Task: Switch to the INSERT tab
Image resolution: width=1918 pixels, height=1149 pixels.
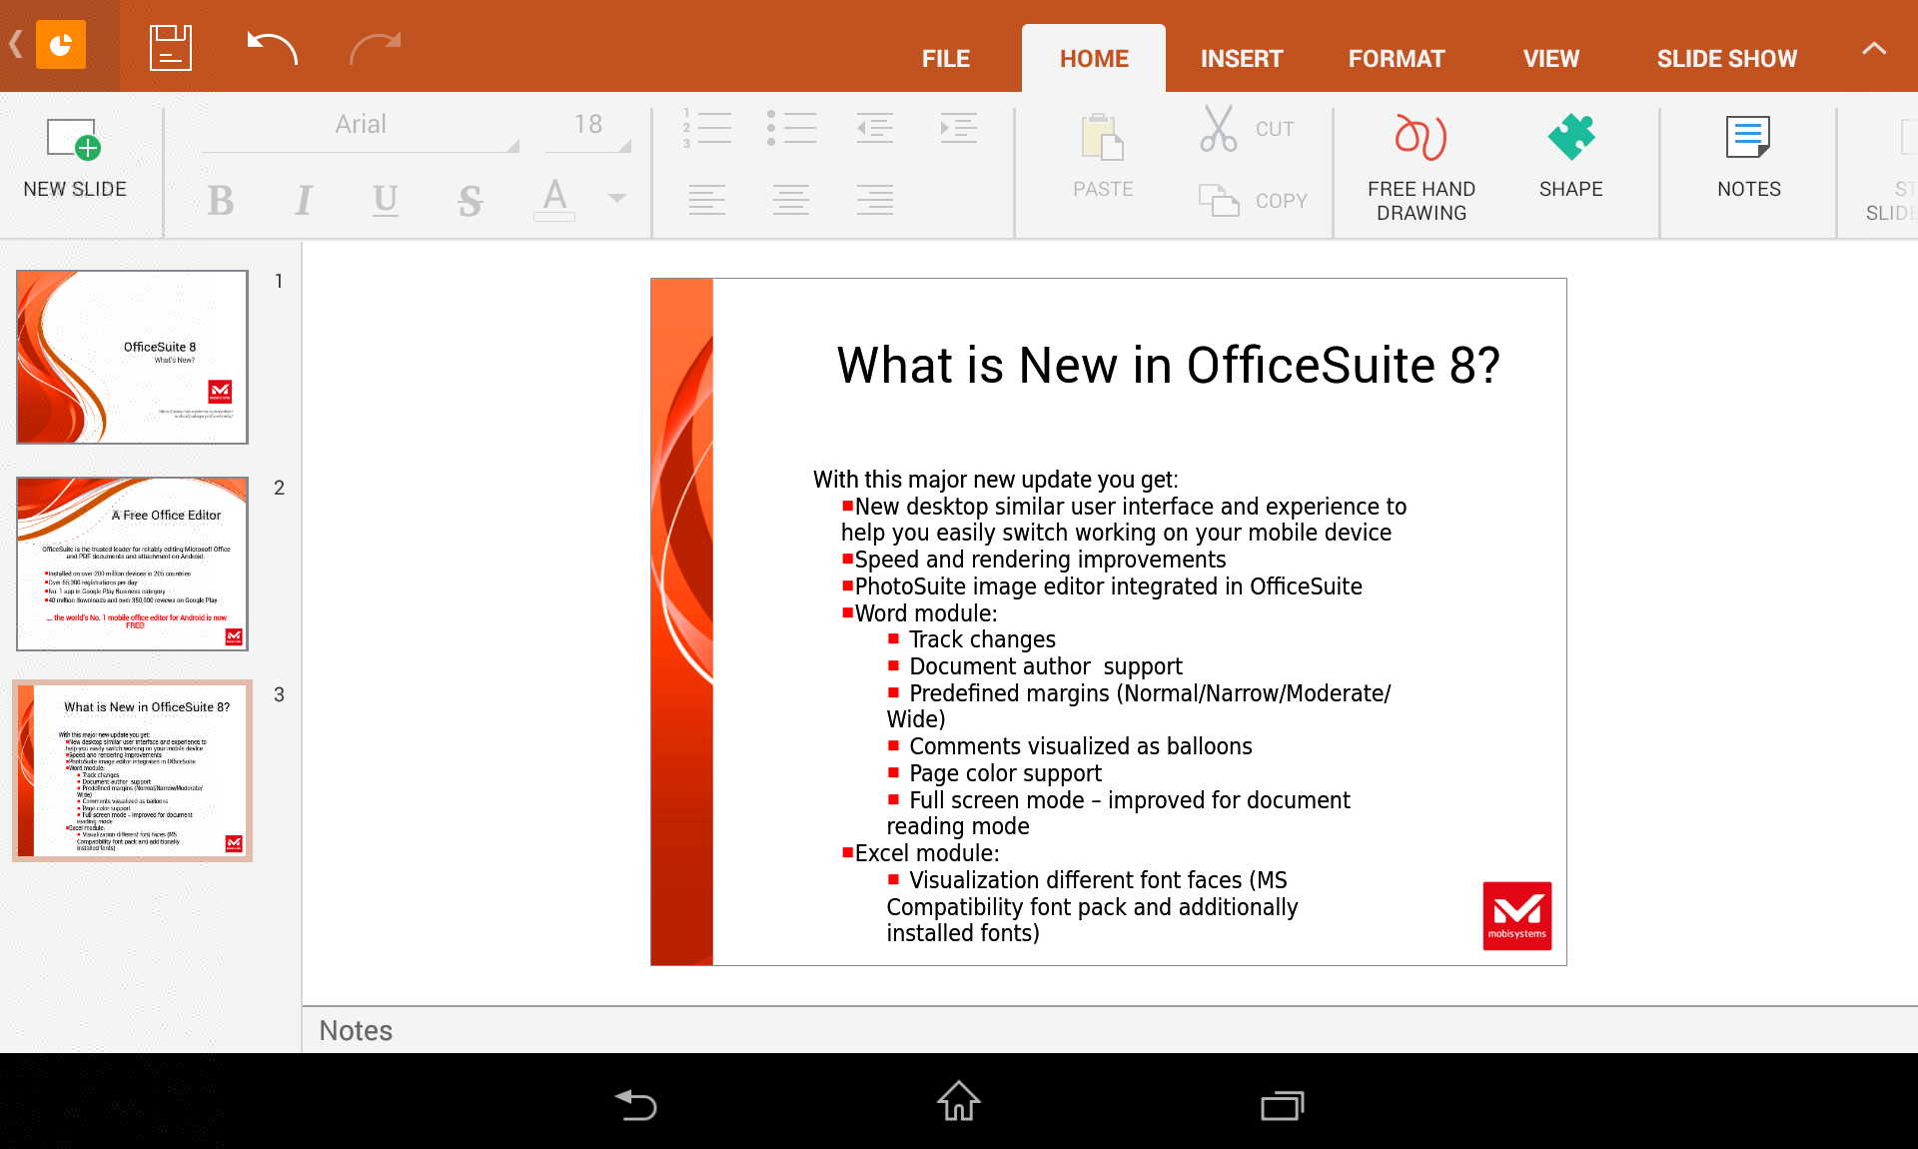Action: click(x=1241, y=59)
